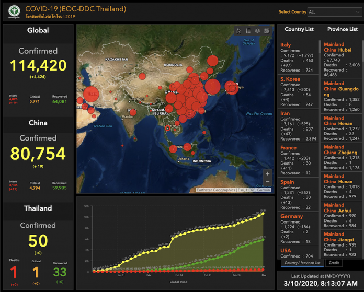Click the China confirmed count 80,754
The height and width of the screenshot is (292, 364).
[38, 153]
